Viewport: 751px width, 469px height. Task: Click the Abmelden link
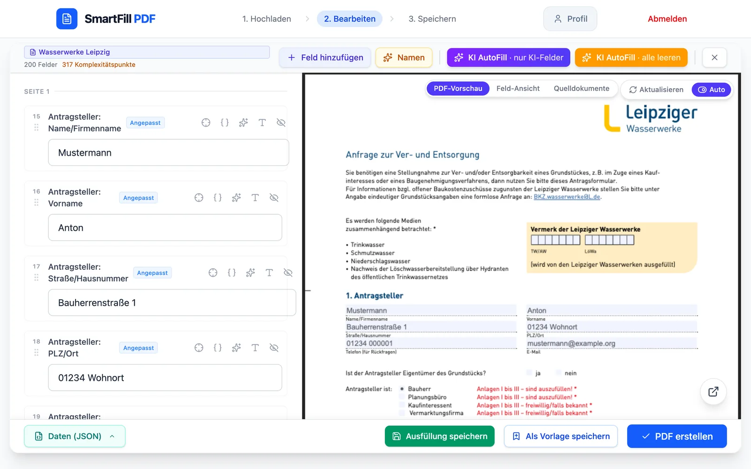tap(667, 19)
